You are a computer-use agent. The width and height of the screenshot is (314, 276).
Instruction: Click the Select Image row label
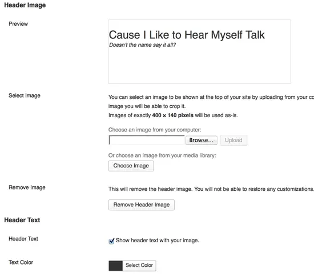tap(25, 95)
